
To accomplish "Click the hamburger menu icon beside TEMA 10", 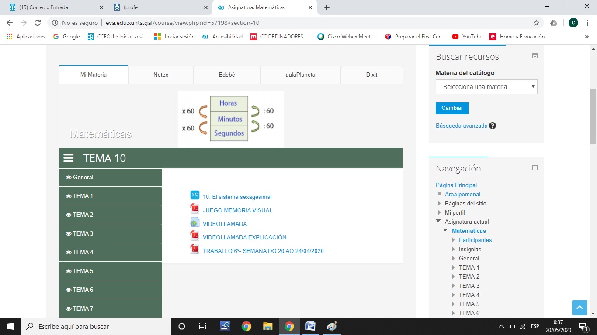I will click(x=69, y=158).
